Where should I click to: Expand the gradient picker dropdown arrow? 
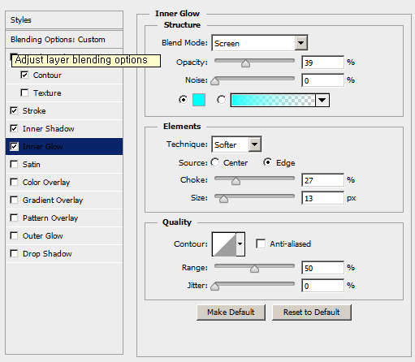click(322, 100)
